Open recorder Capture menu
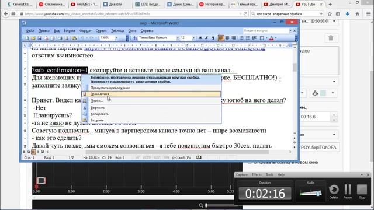This screenshot has width=374, height=210. 242,175
